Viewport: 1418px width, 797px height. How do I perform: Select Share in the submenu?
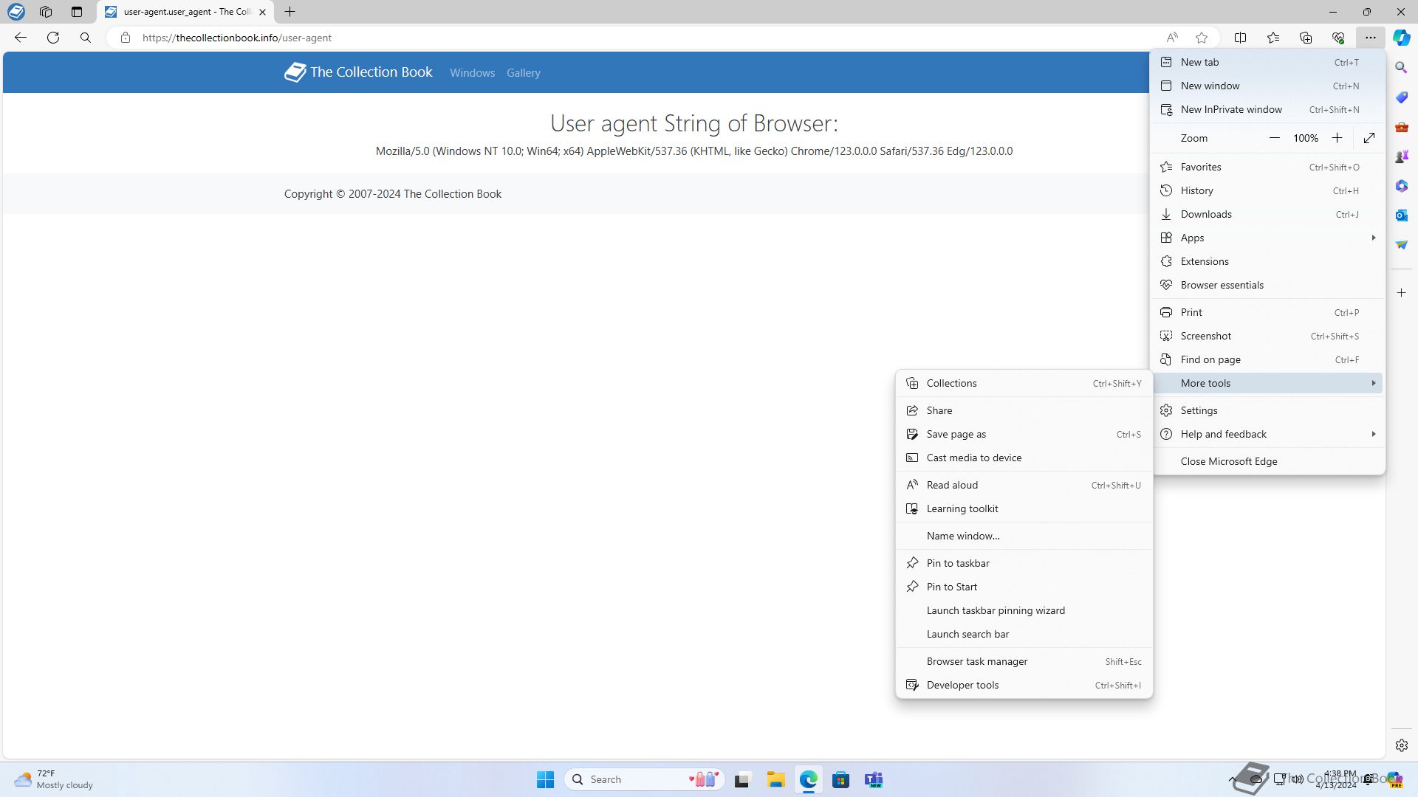point(1024,410)
